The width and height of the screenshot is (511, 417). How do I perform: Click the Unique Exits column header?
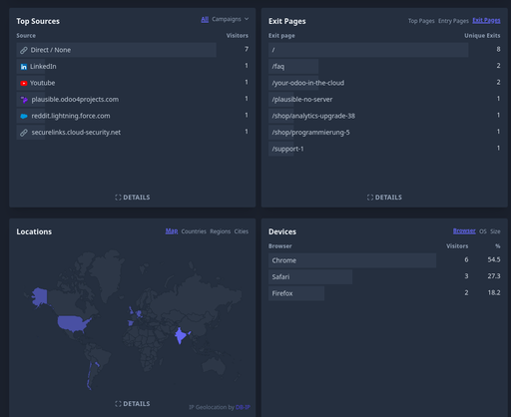[x=482, y=36]
